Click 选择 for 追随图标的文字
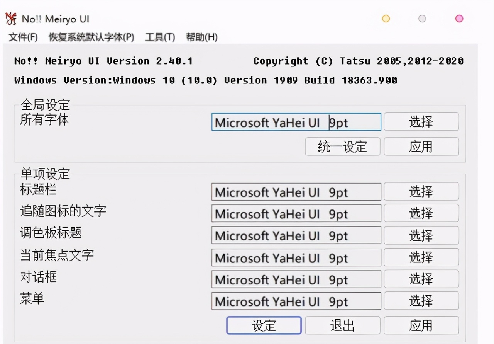 pyautogui.click(x=421, y=213)
